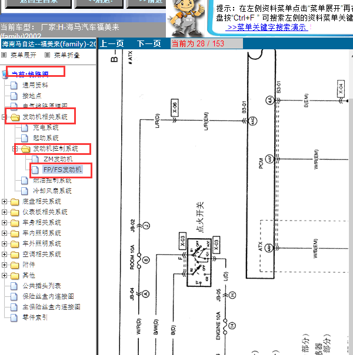Select the FP/FS发动机 document
353x355 pixels.
[x=62, y=170]
